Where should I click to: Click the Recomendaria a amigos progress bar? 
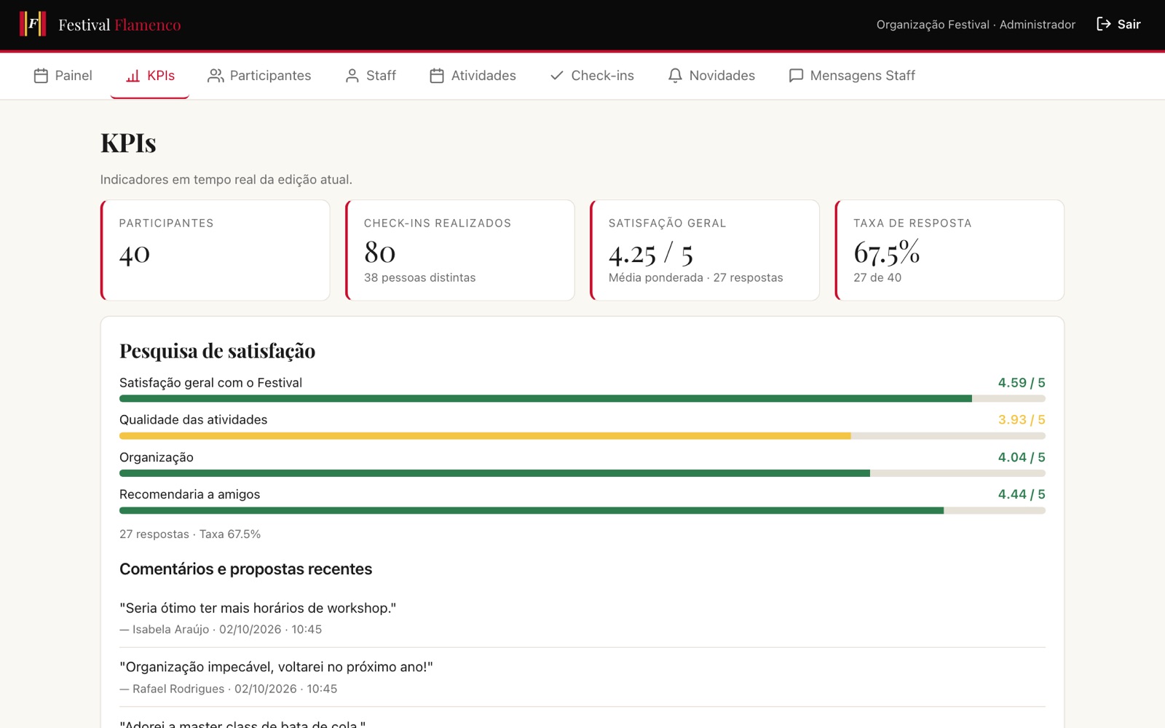(582, 510)
